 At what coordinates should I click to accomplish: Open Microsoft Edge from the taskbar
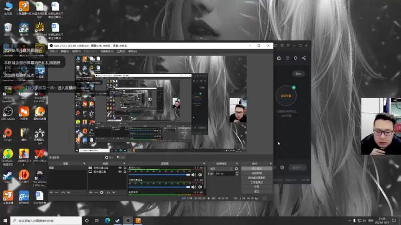107,220
